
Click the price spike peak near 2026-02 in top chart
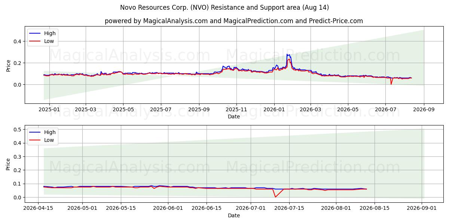click(287, 55)
